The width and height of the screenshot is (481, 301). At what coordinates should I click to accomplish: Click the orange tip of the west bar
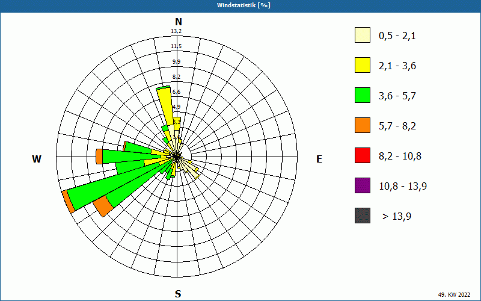click(x=99, y=157)
